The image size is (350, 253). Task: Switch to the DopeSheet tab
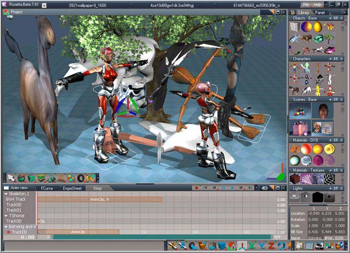pyautogui.click(x=73, y=188)
